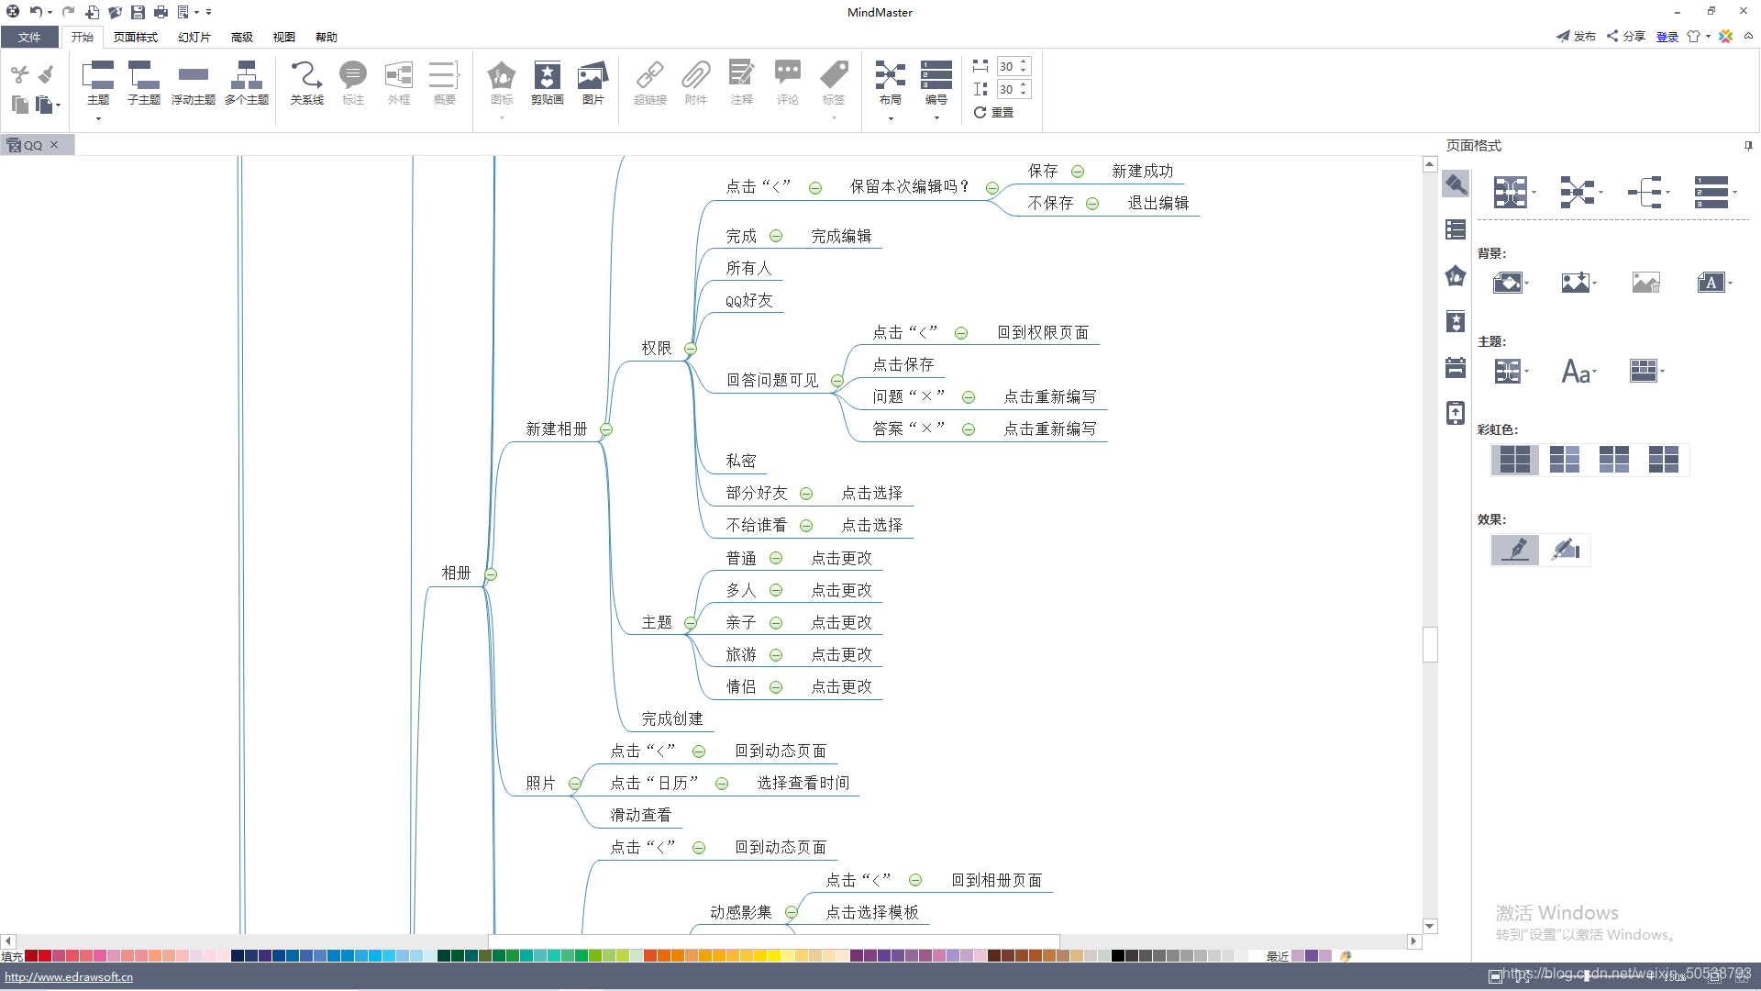Screen dimensions: 1761x991
Task: Open the 文件 file menu
Action: pyautogui.click(x=29, y=37)
